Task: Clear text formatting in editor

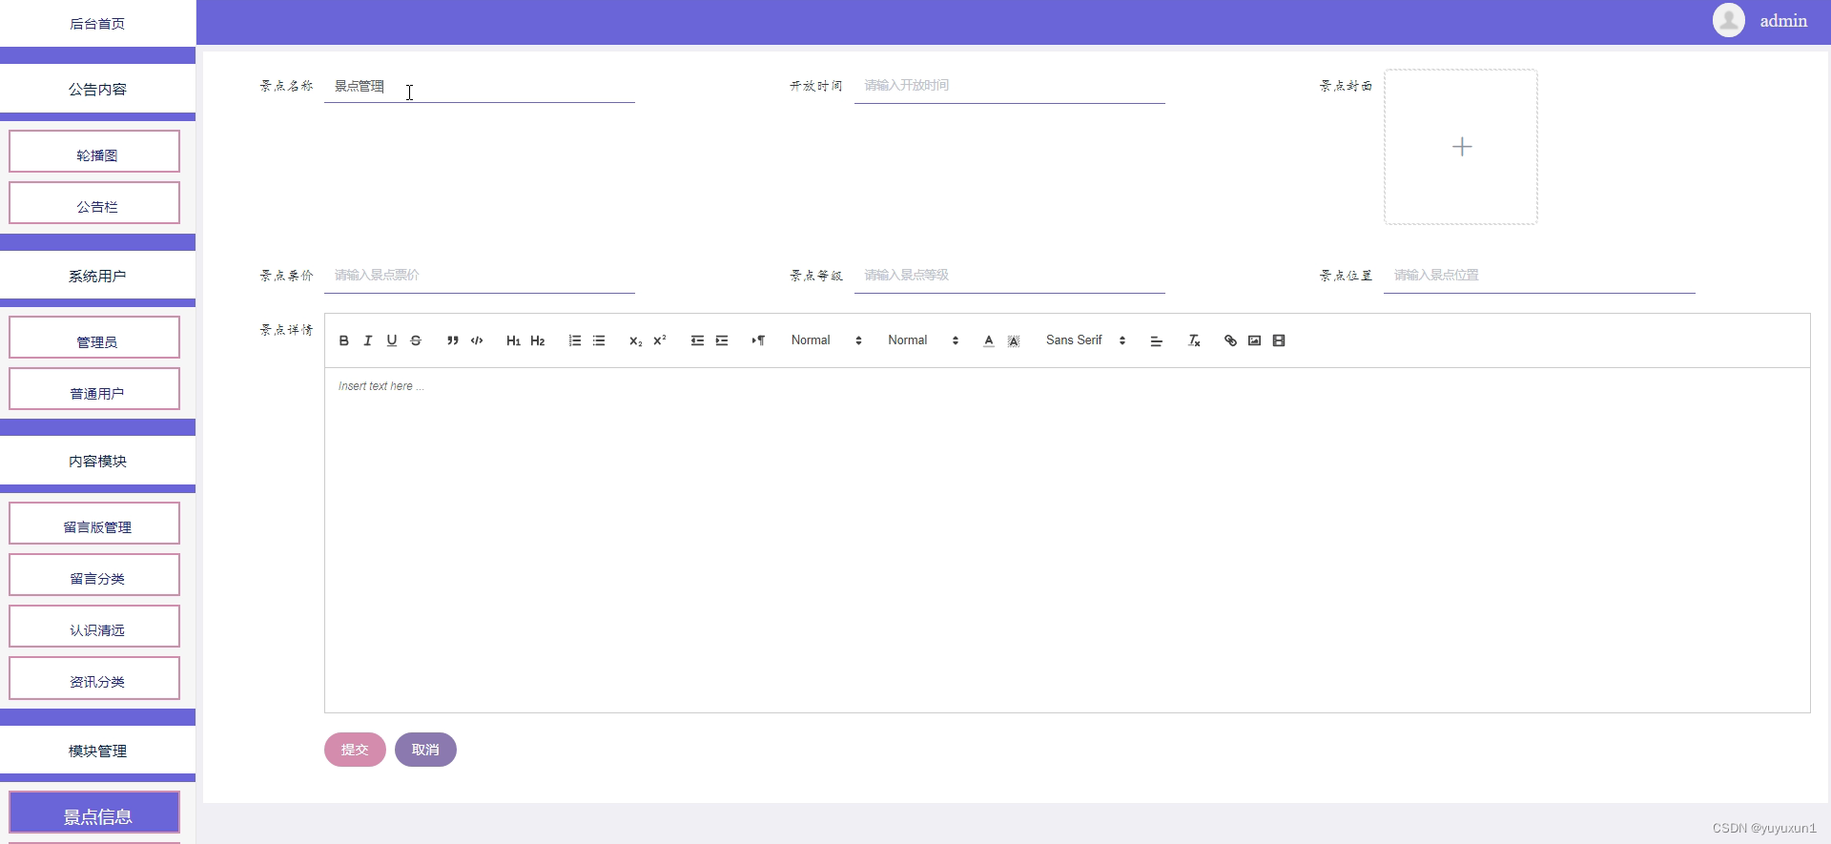Action: coord(1194,340)
